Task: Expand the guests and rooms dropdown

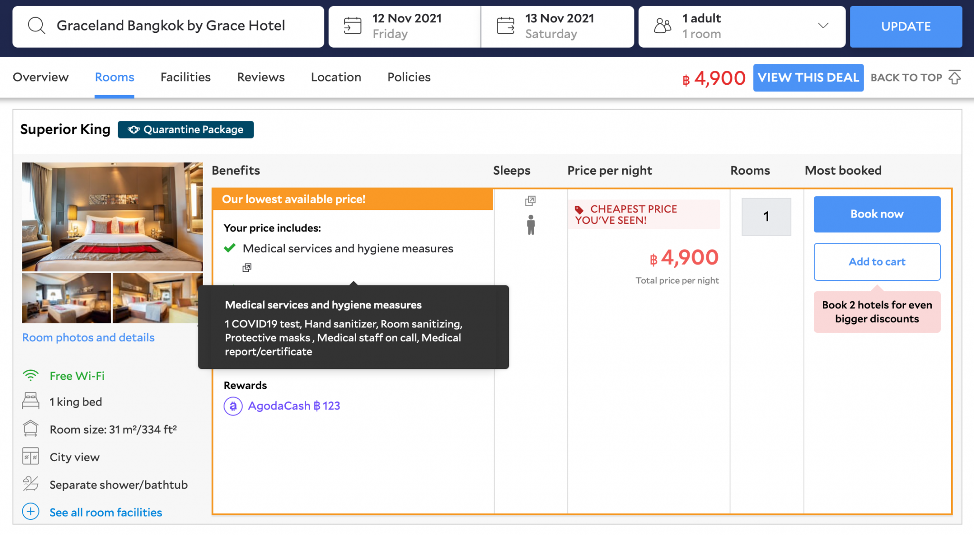Action: point(823,26)
